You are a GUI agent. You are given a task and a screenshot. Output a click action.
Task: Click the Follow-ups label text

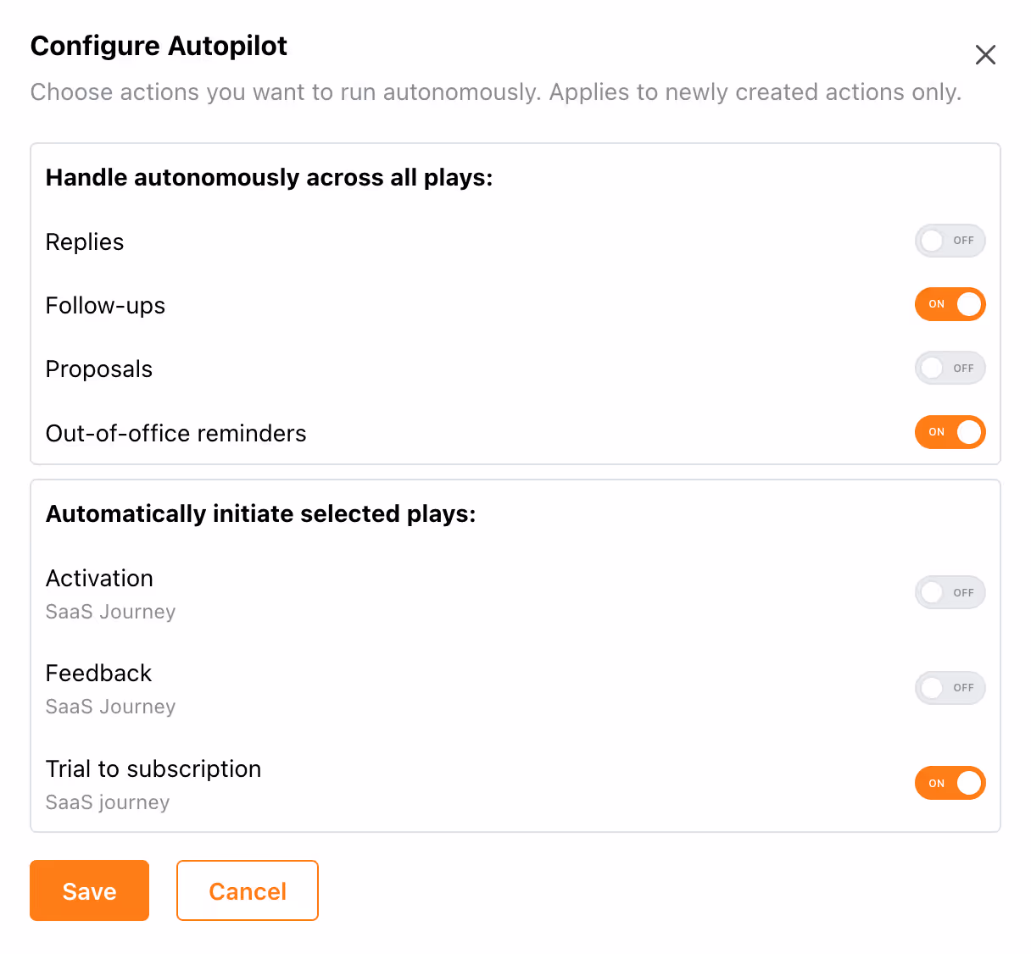[105, 306]
